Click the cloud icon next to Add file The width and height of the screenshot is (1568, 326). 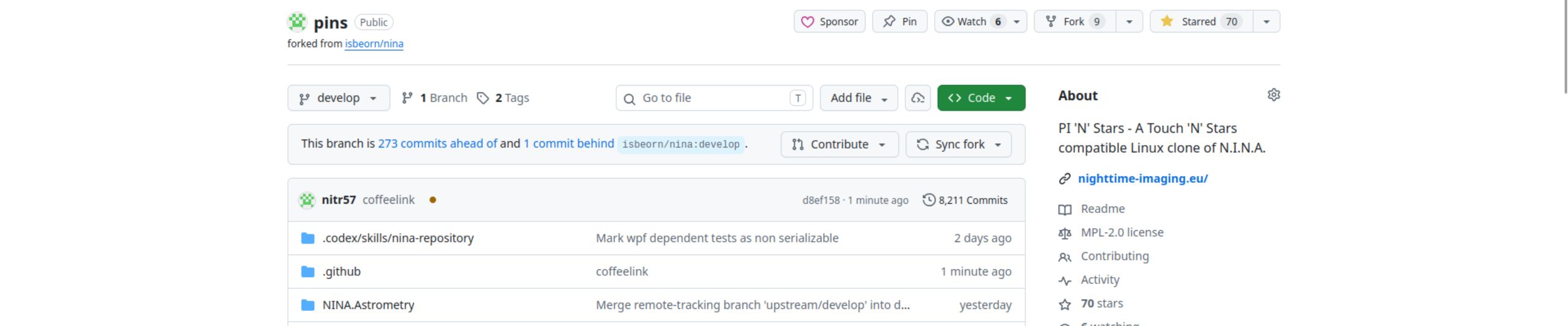tap(918, 98)
